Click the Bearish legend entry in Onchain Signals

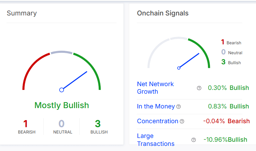231,43
